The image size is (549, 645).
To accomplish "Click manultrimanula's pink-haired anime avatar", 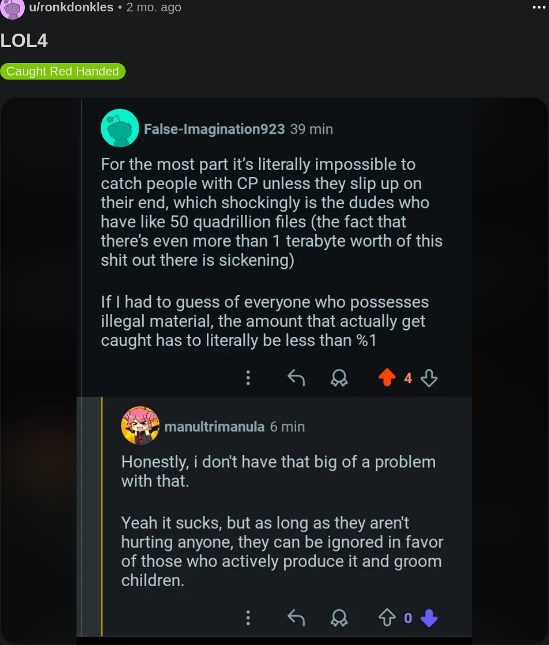I will [140, 426].
